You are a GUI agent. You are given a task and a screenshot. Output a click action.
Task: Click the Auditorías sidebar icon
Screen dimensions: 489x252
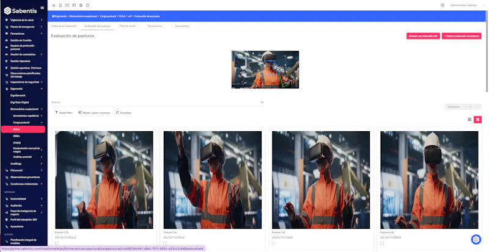pos(7,206)
